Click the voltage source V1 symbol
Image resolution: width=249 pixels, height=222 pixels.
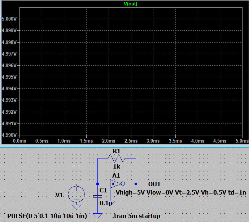click(76, 194)
